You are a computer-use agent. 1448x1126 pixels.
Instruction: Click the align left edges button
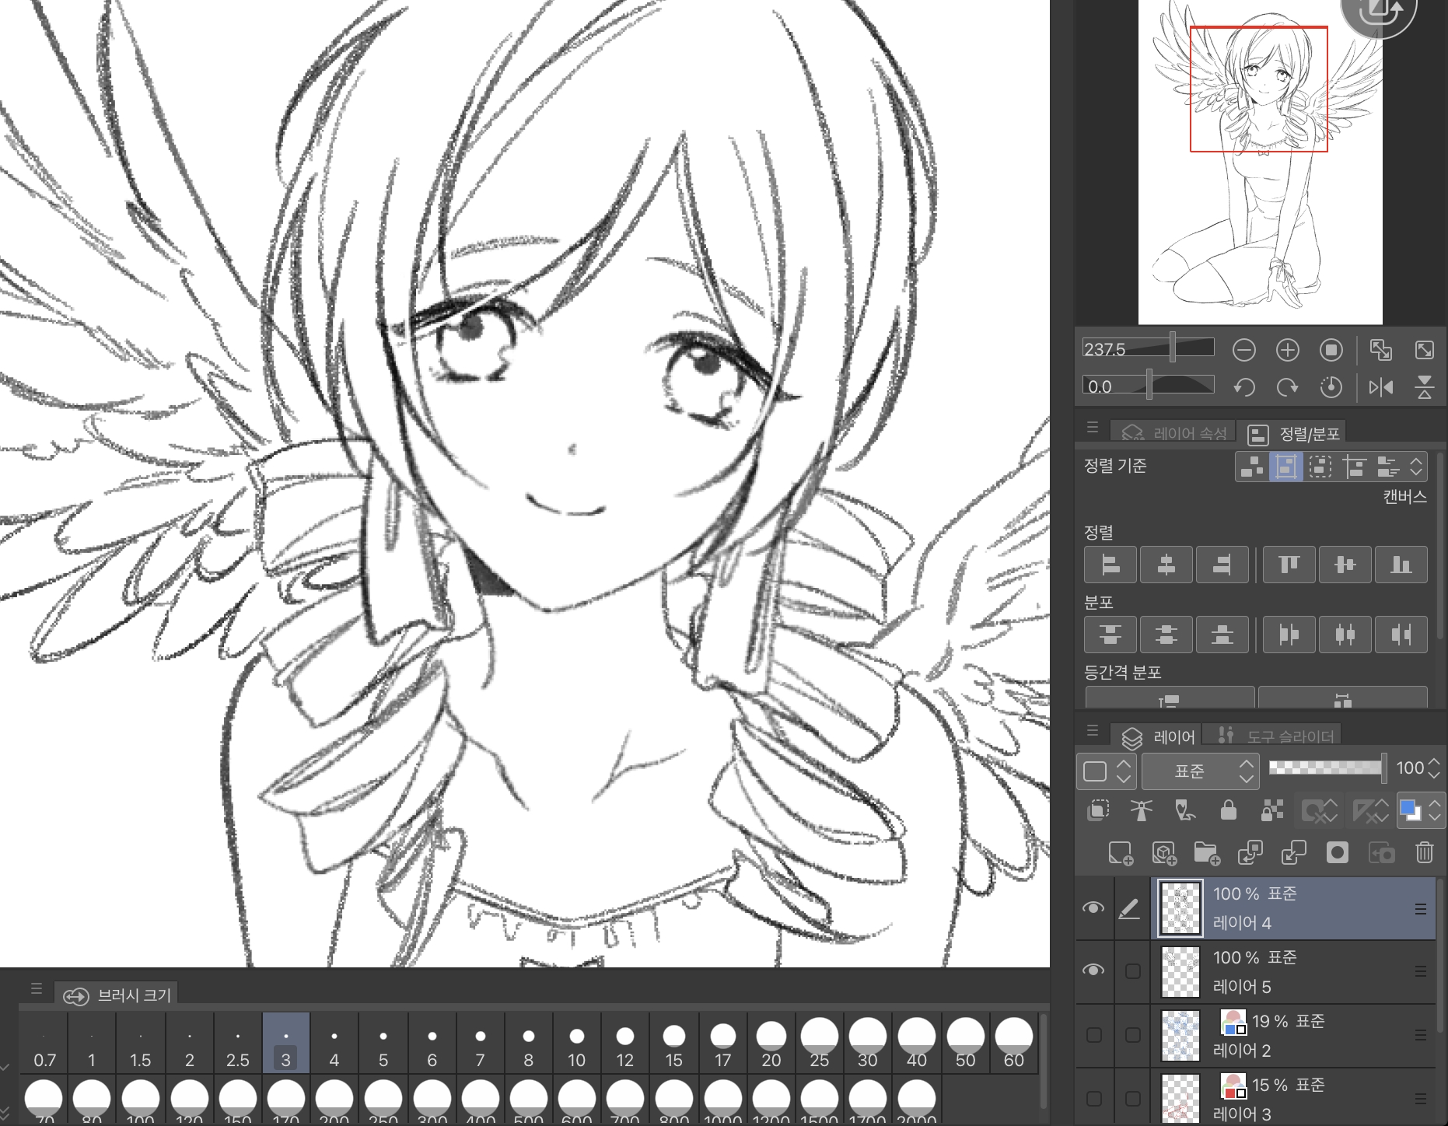click(1110, 565)
